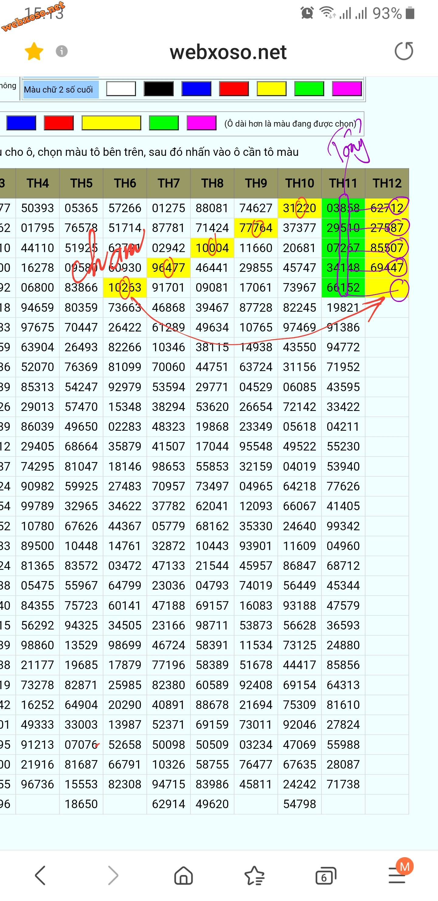Open the browser home button
The height and width of the screenshot is (901, 438).
183,875
